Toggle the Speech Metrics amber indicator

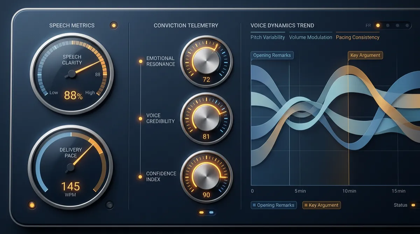coord(114,25)
